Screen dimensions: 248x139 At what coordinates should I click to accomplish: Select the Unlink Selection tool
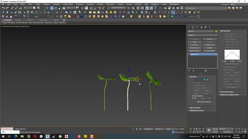(16, 8)
